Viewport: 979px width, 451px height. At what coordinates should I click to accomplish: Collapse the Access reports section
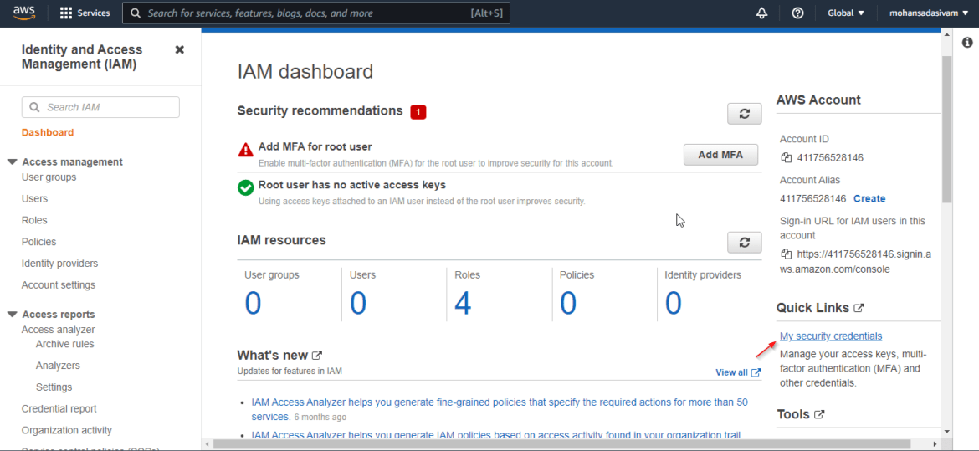pyautogui.click(x=12, y=315)
